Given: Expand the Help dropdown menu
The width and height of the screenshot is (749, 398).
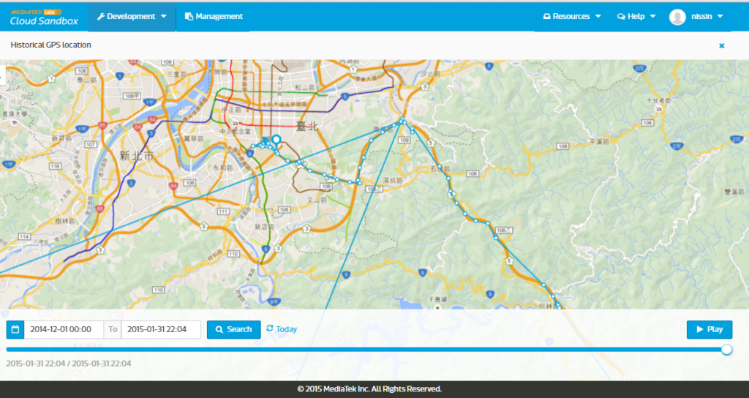Looking at the screenshot, I should point(636,16).
